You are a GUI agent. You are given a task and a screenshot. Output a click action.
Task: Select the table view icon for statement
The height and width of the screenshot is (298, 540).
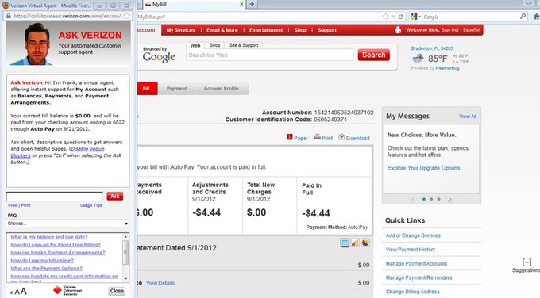345,243
